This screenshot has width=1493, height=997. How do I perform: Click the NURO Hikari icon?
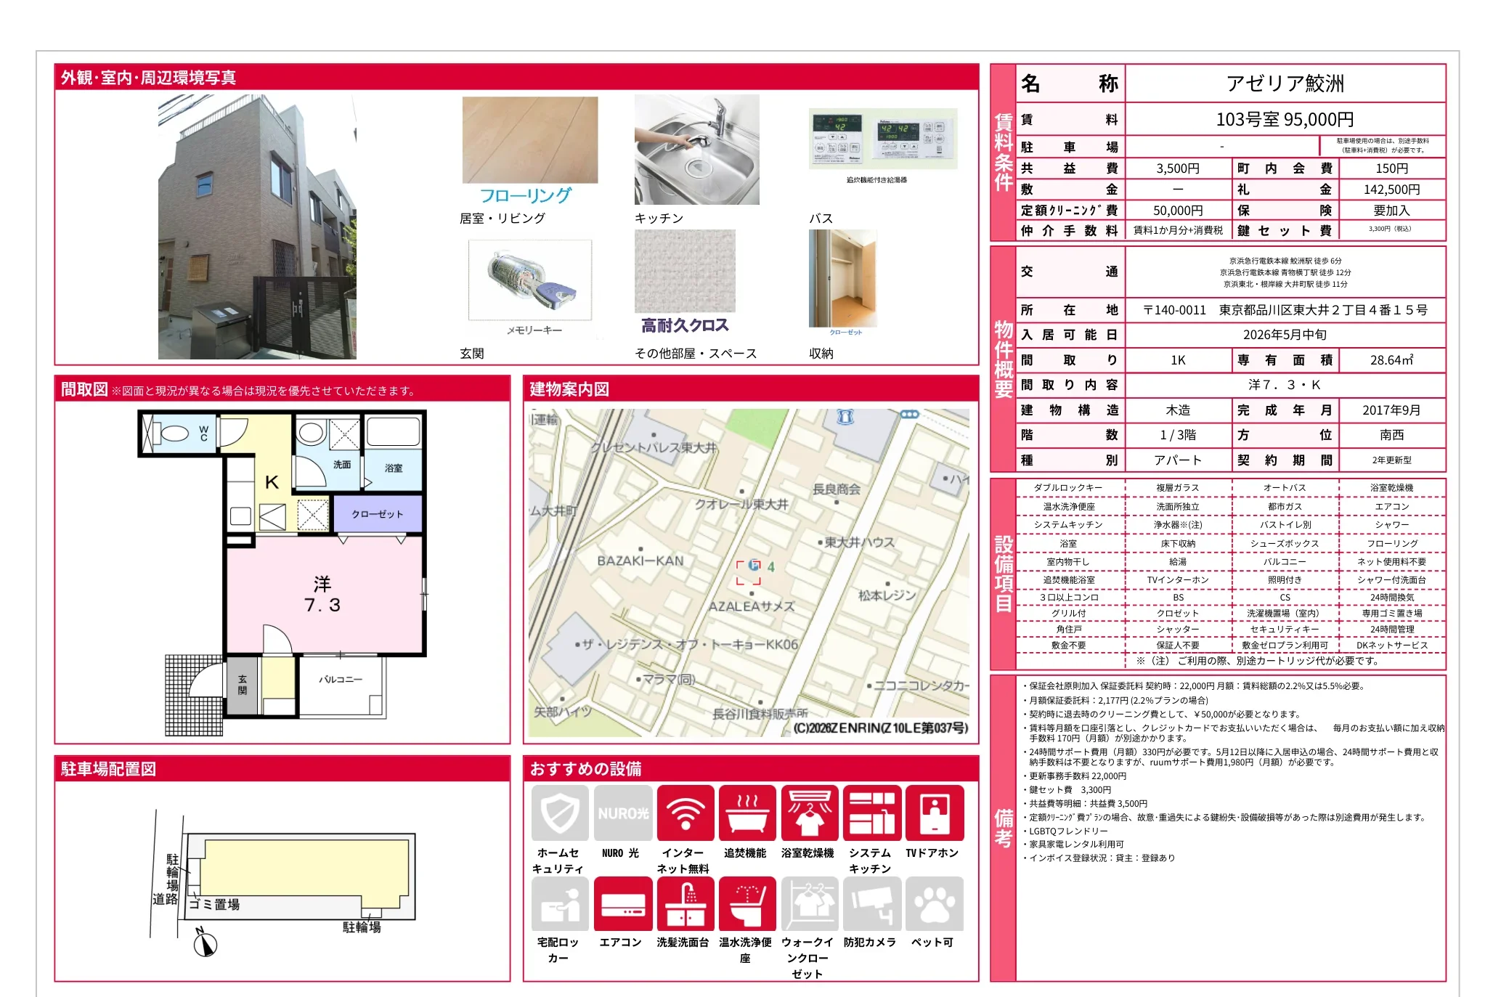coord(622,813)
